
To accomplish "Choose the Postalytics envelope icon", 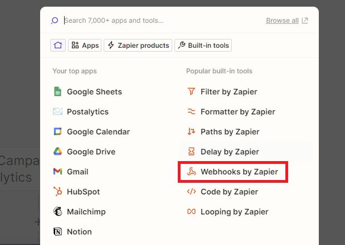I will point(57,112).
